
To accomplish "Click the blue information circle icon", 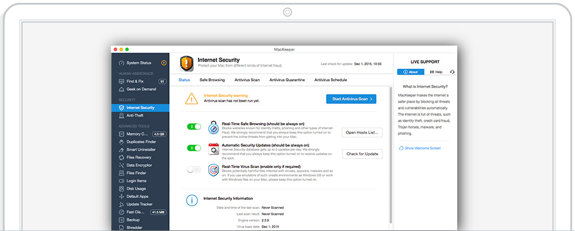I will click(192, 200).
